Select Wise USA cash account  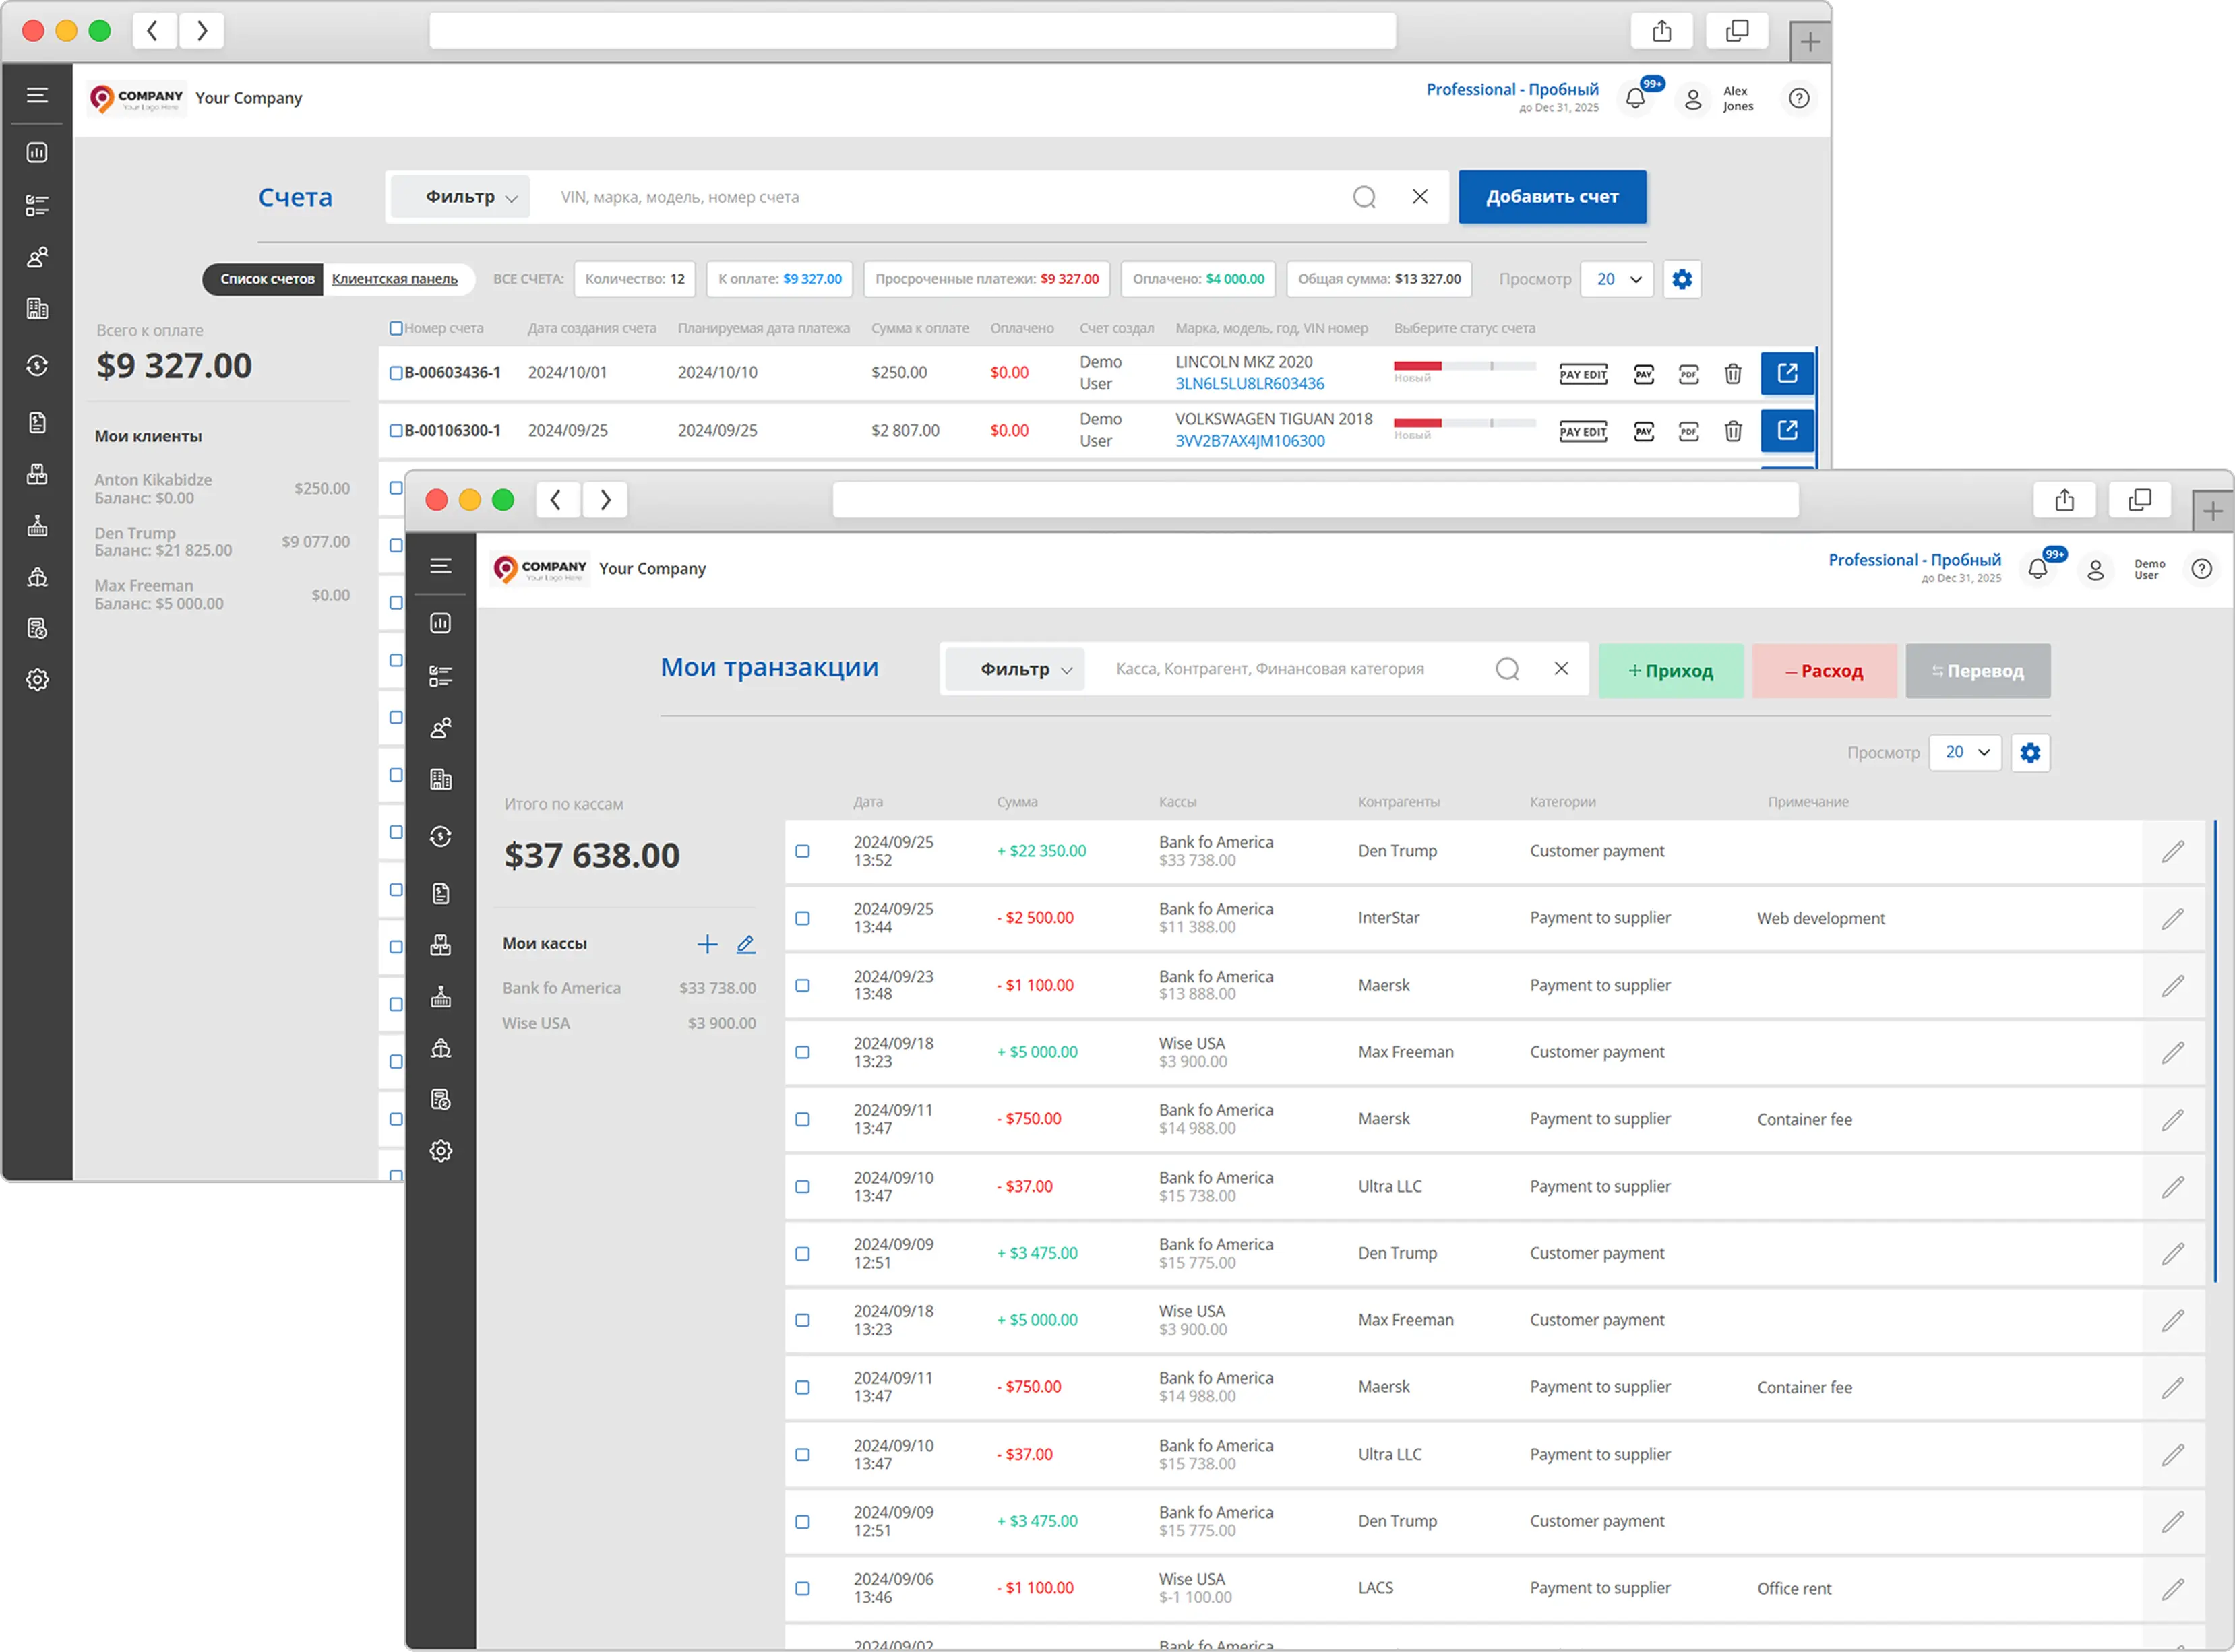coord(628,1024)
